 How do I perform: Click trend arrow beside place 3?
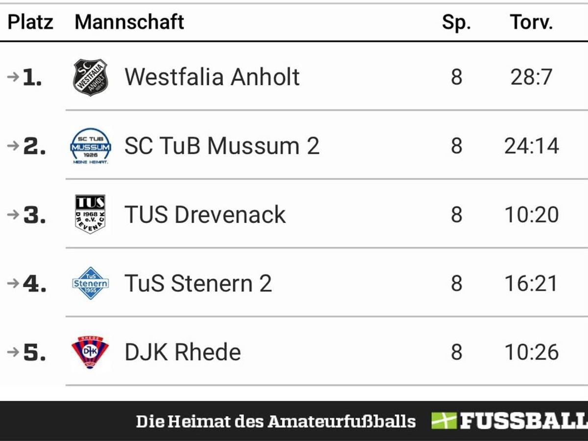[13, 215]
